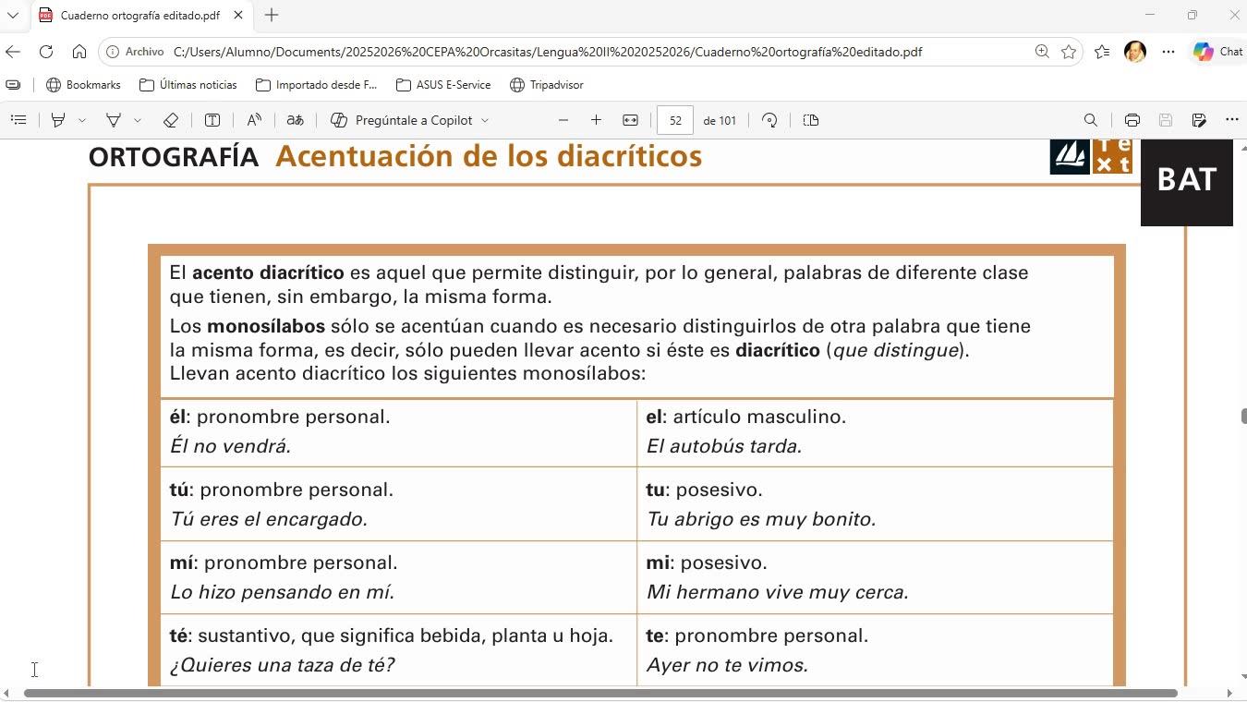The image size is (1247, 702).
Task: Toggle page view layout
Action: (811, 120)
